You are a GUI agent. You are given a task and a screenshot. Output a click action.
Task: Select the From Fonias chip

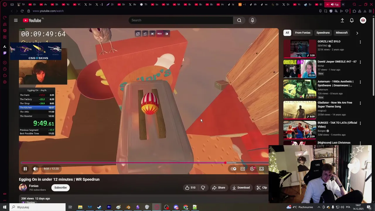coord(303,33)
